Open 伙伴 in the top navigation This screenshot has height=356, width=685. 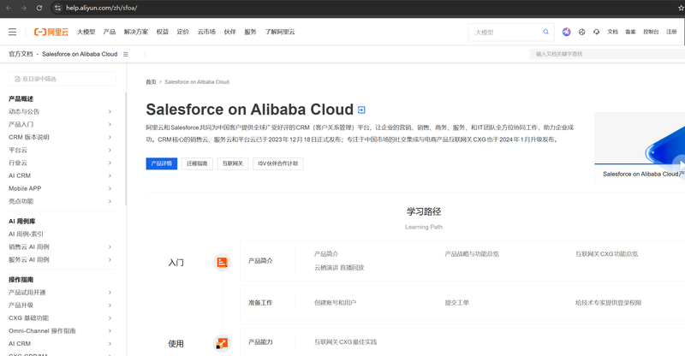[229, 32]
